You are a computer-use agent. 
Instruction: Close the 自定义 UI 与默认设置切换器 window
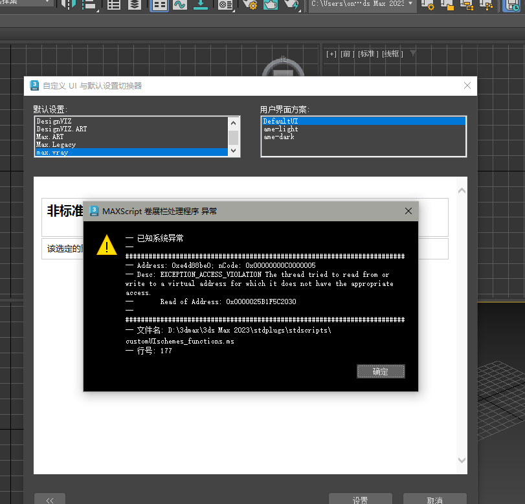coord(467,85)
